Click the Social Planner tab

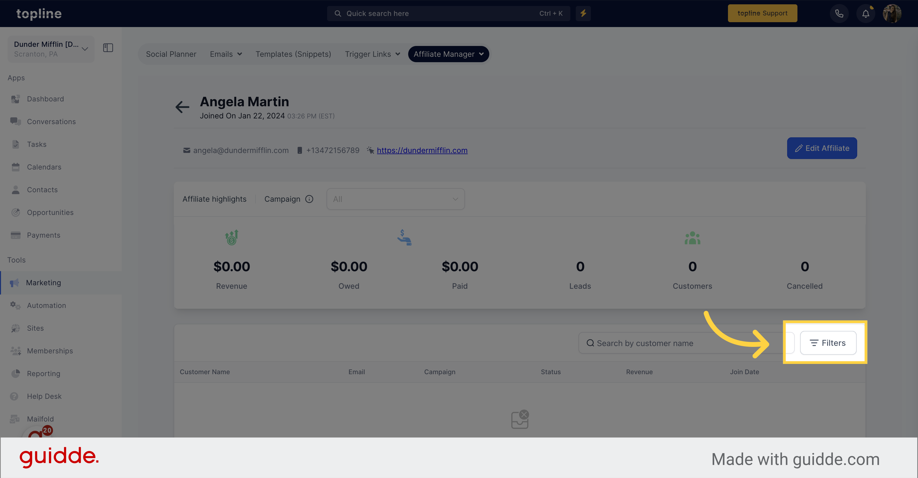click(171, 54)
